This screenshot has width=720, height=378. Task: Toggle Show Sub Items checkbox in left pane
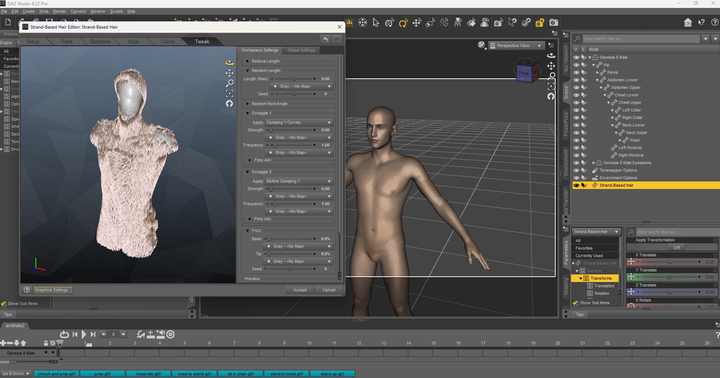point(3,303)
